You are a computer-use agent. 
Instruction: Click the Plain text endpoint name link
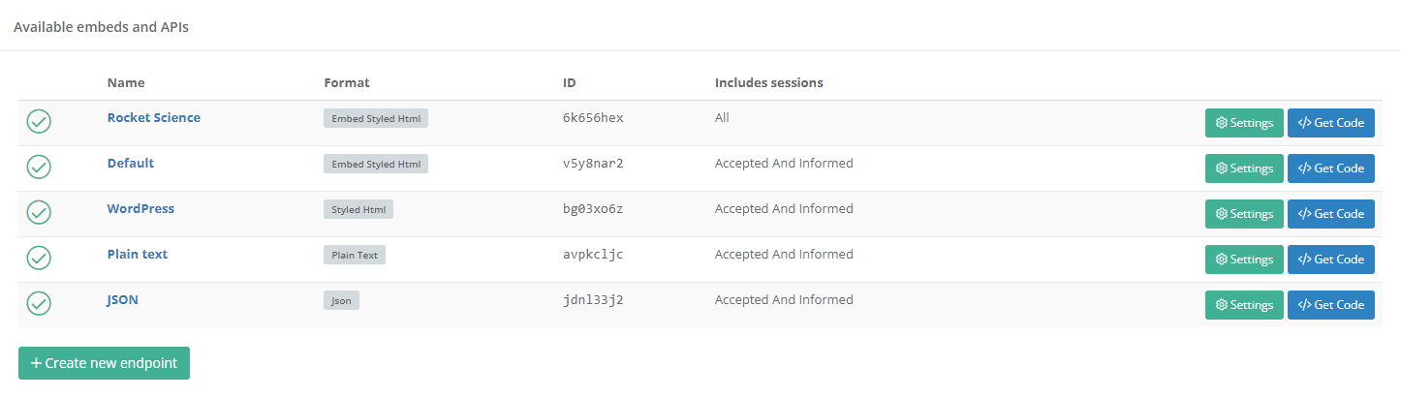pyautogui.click(x=137, y=255)
